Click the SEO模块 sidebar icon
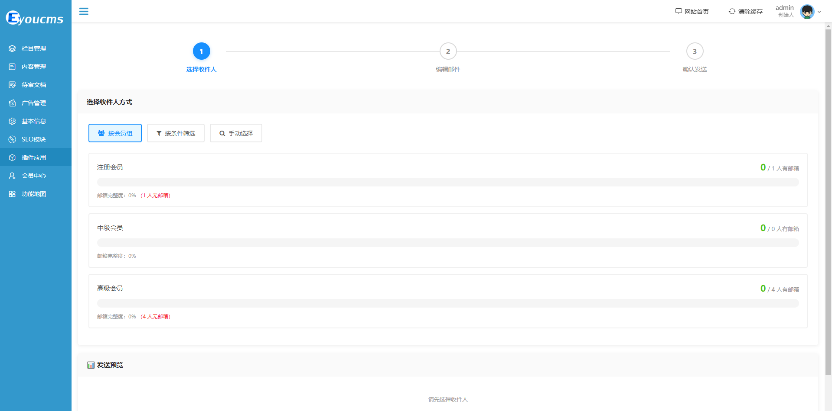832x411 pixels. pos(12,139)
